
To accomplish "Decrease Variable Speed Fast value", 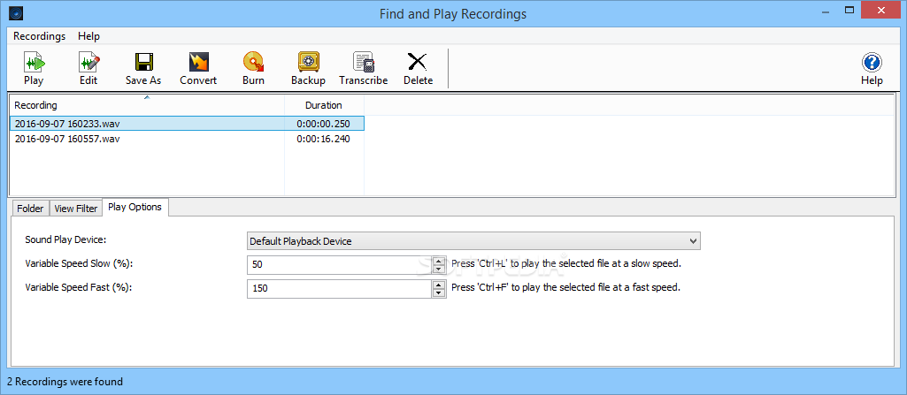I will tap(439, 292).
